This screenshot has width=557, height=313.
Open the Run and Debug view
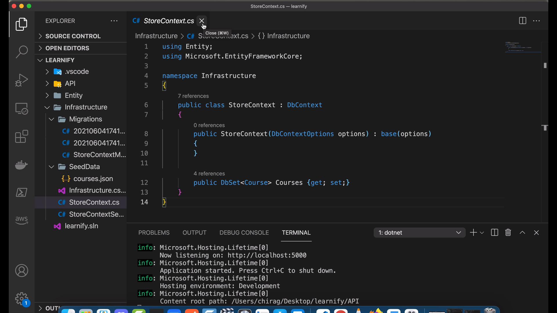[x=21, y=80]
